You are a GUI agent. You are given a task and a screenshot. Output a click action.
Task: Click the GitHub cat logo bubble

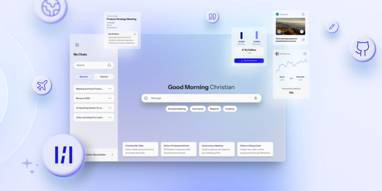(x=363, y=49)
